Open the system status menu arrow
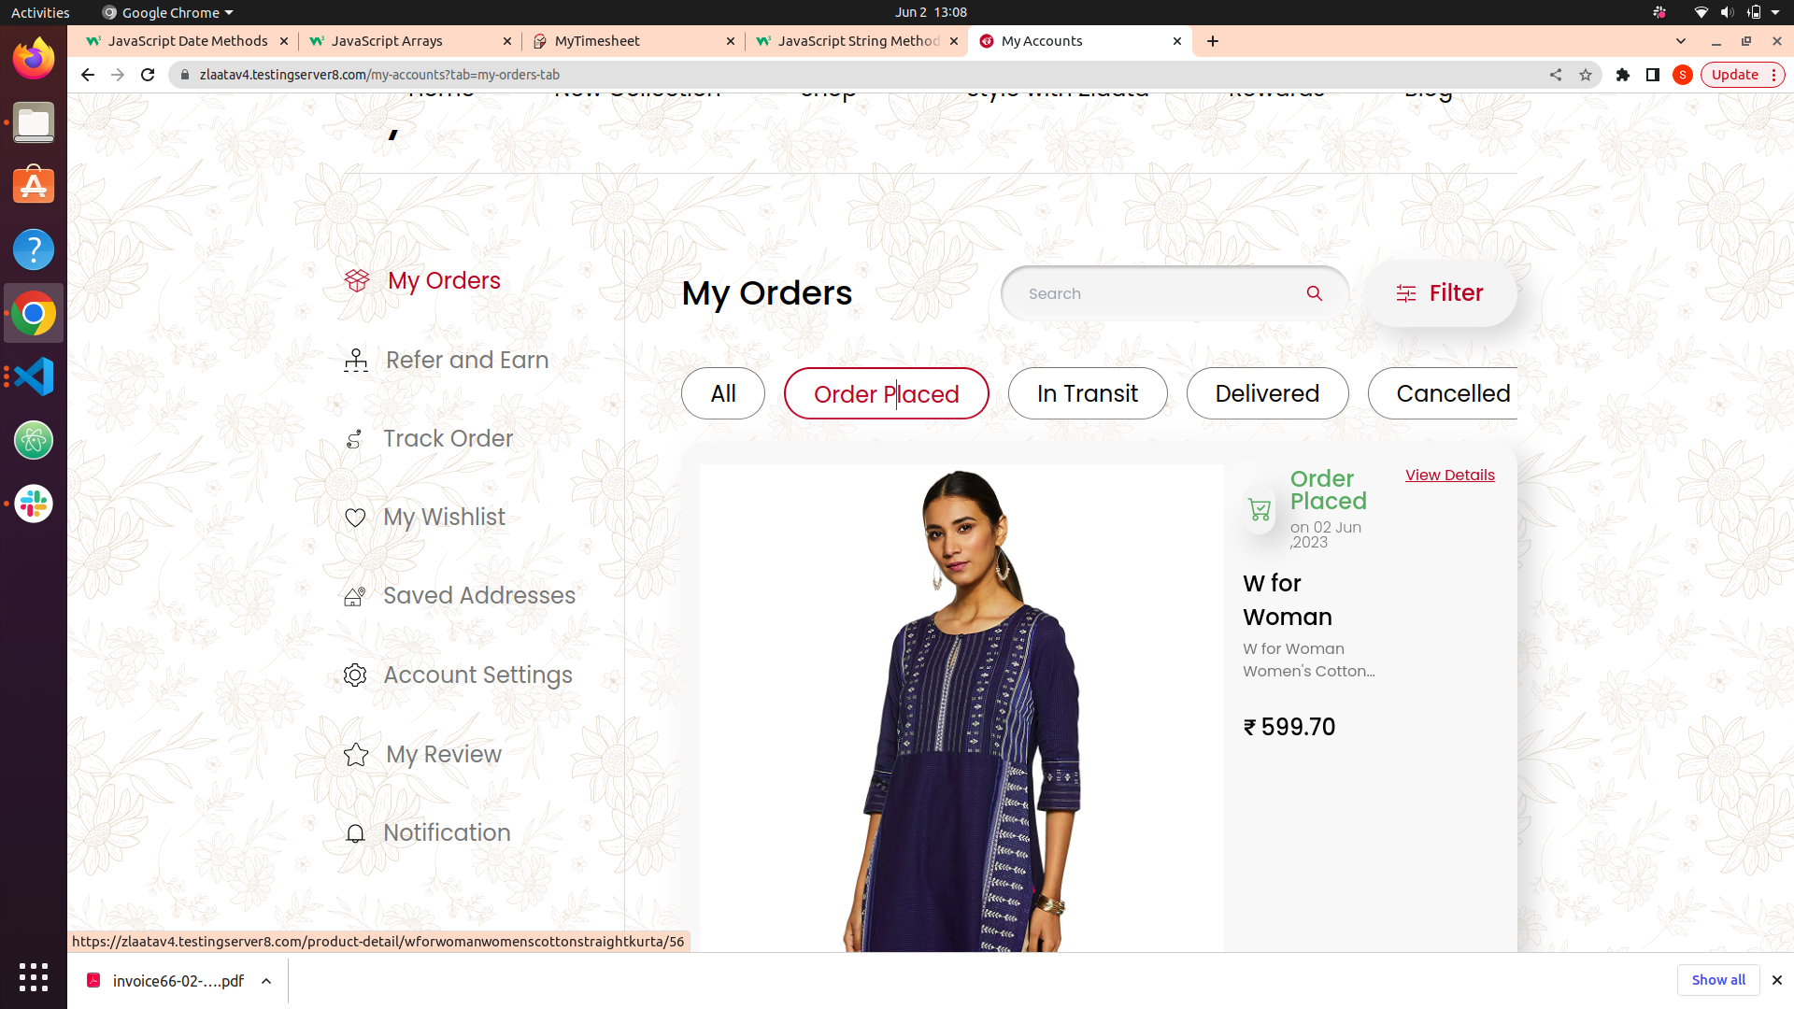Viewport: 1794px width, 1009px height. 1775,12
